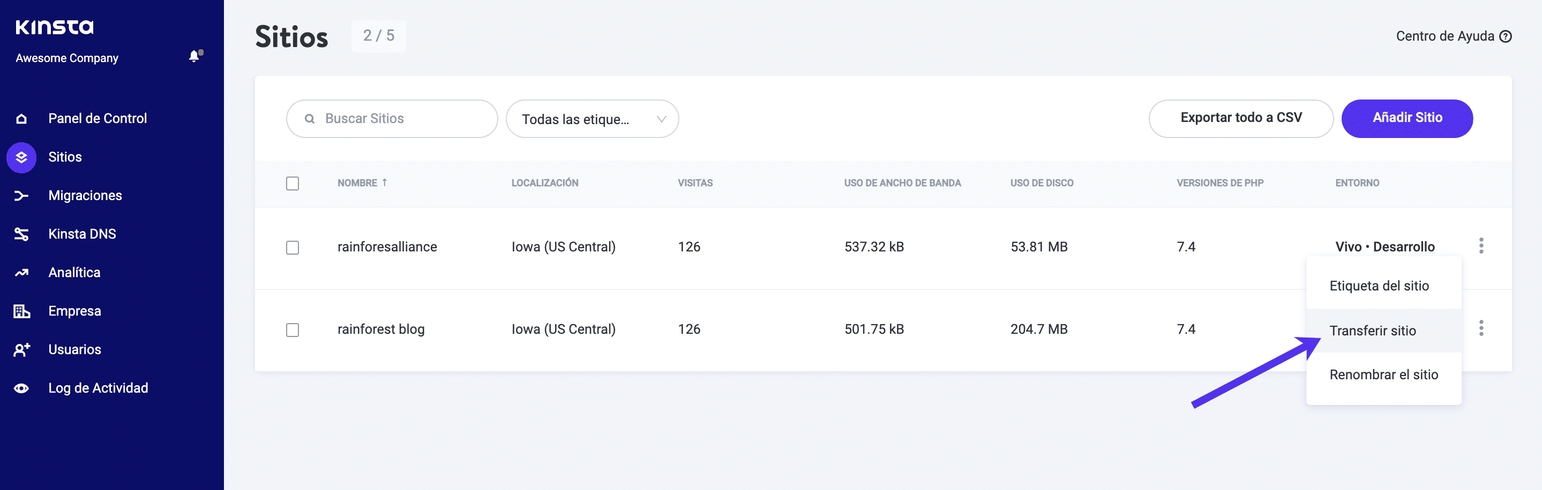This screenshot has width=1542, height=490.
Task: Toggle the select-all sites checkbox
Action: 292,183
